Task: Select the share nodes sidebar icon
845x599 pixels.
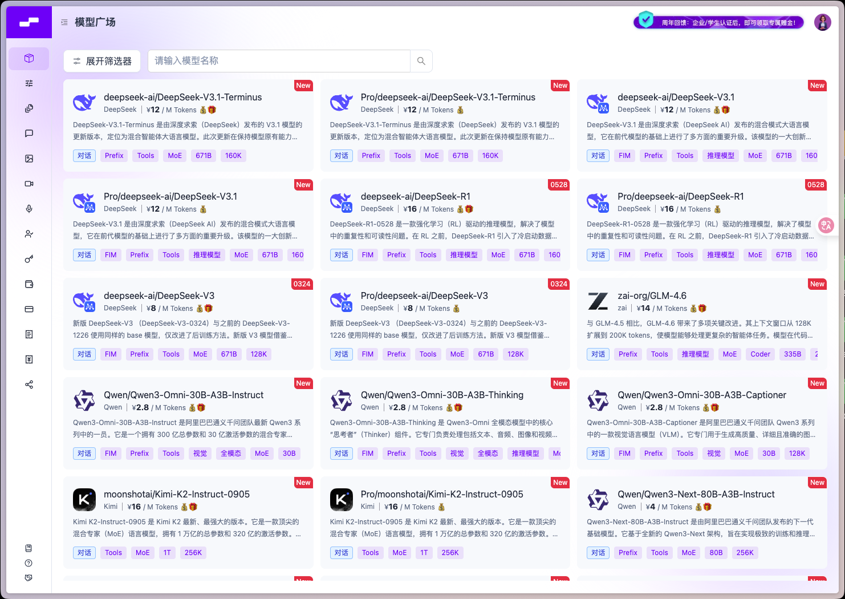Action: click(29, 385)
